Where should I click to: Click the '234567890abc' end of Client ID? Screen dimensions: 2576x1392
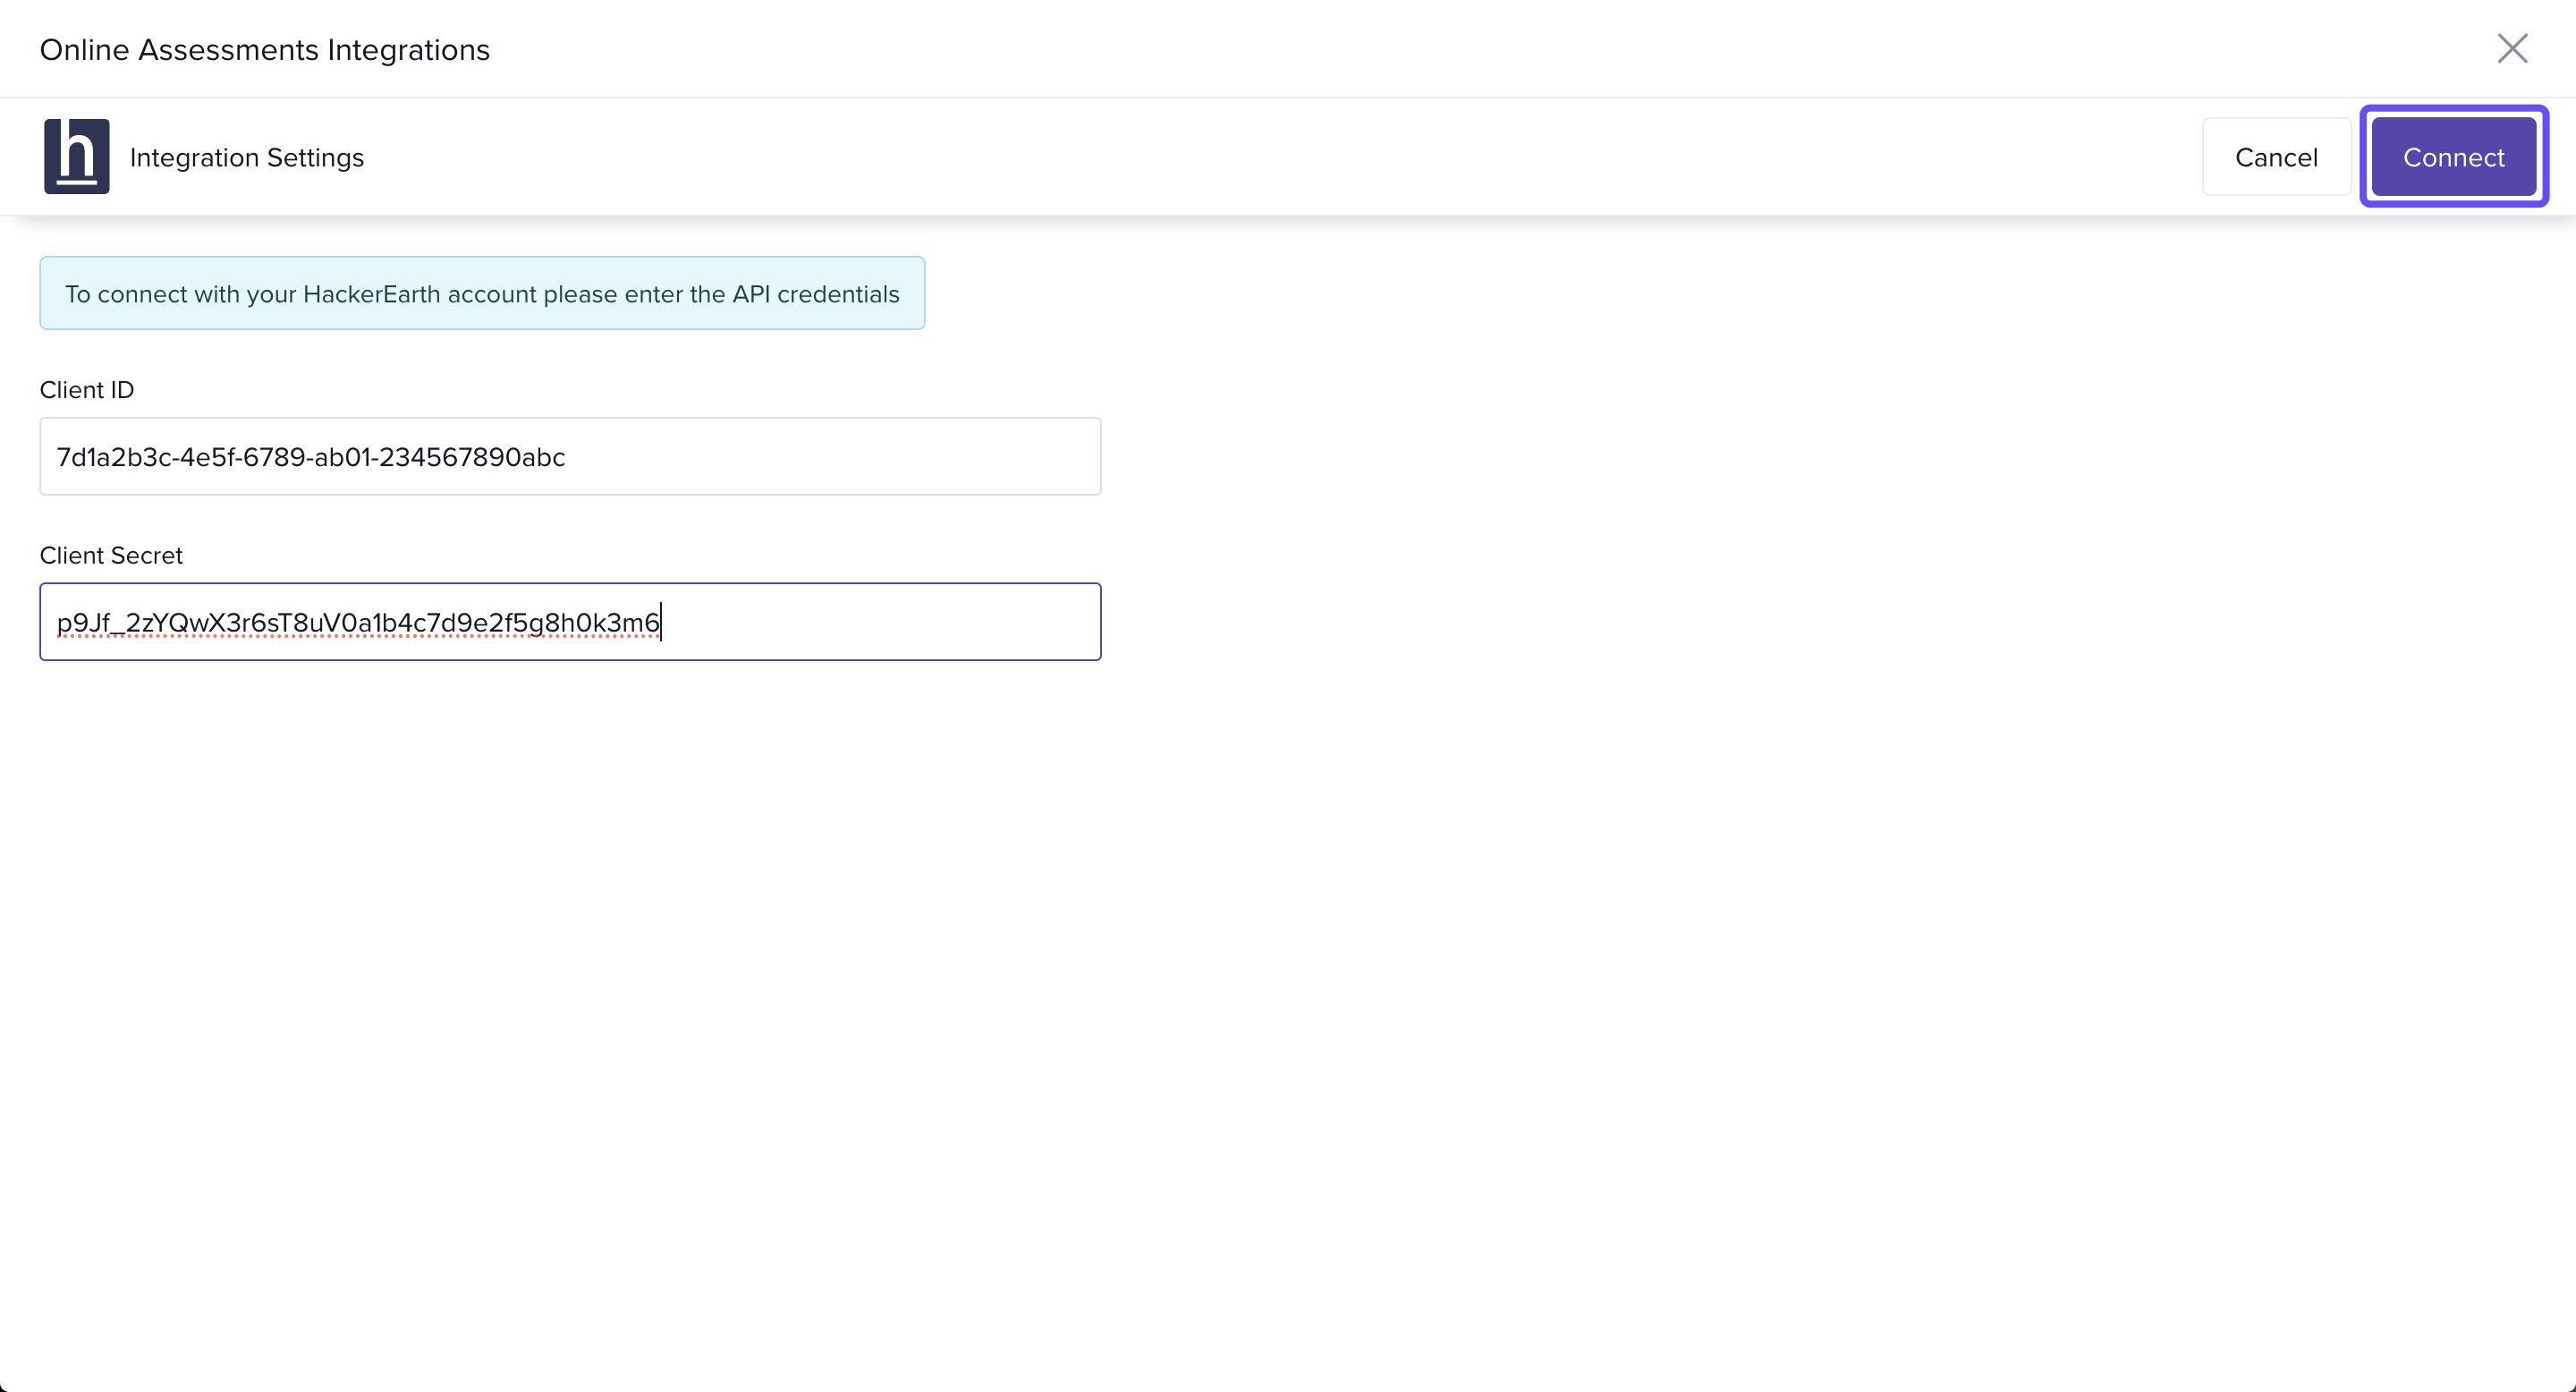pos(472,457)
